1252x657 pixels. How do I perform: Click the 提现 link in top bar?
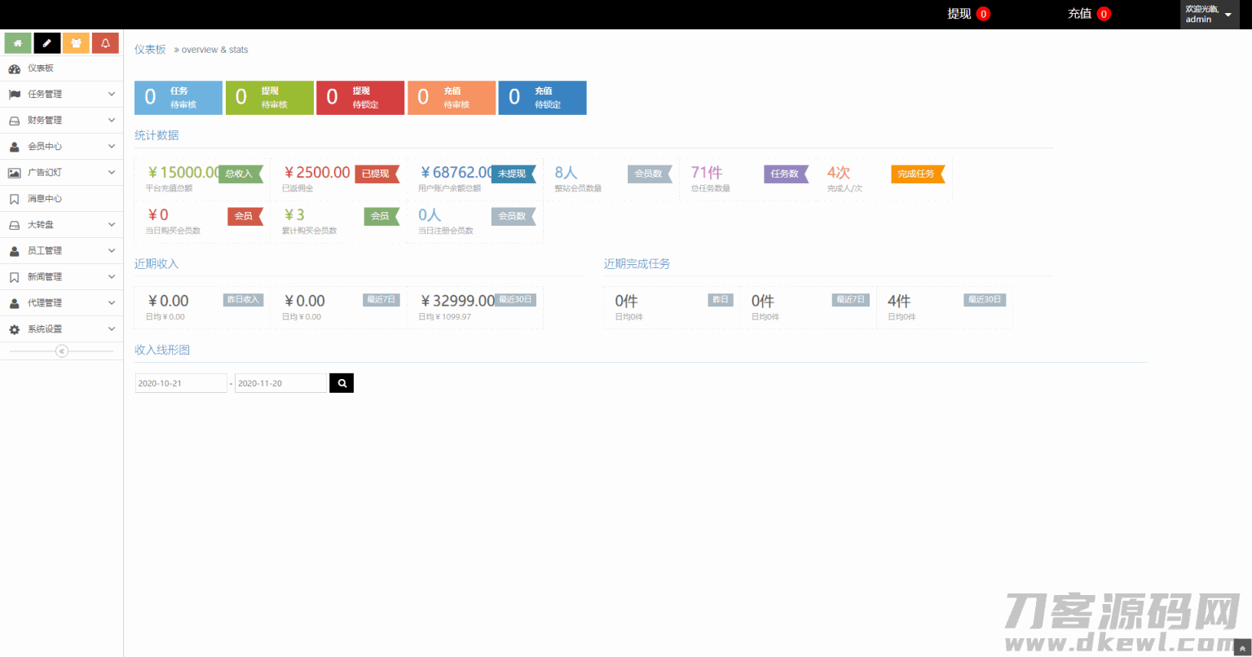959,14
